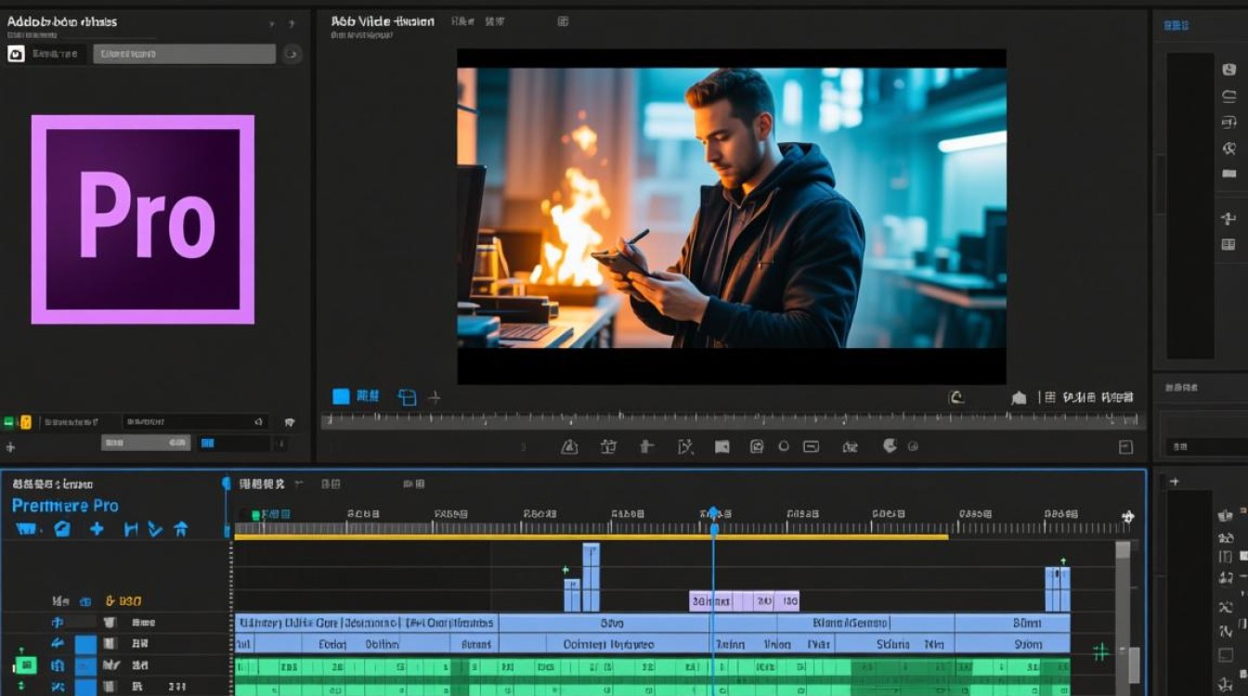The height and width of the screenshot is (696, 1248).
Task: Click the orange value above the track headers
Action: (123, 601)
